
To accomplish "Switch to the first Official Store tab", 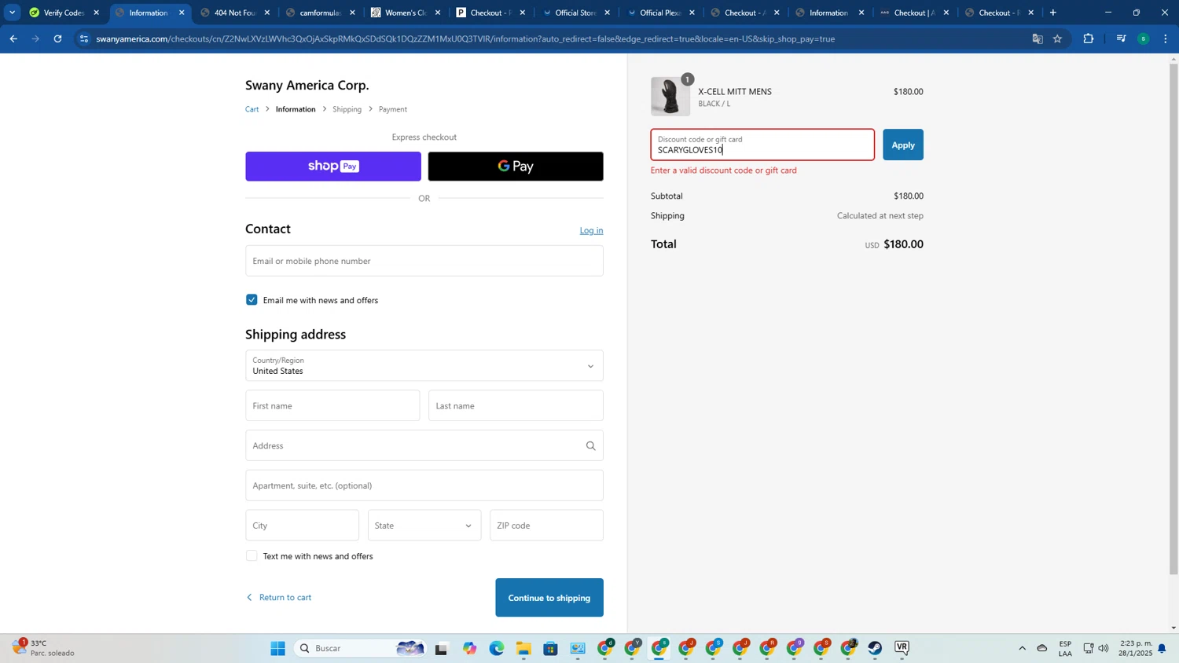I will pos(575,13).
